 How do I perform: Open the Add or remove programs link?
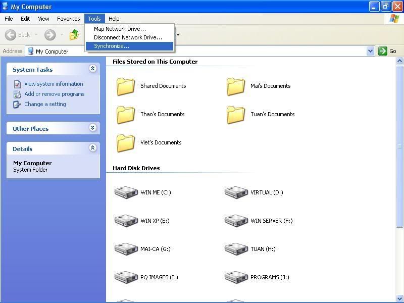pos(55,94)
